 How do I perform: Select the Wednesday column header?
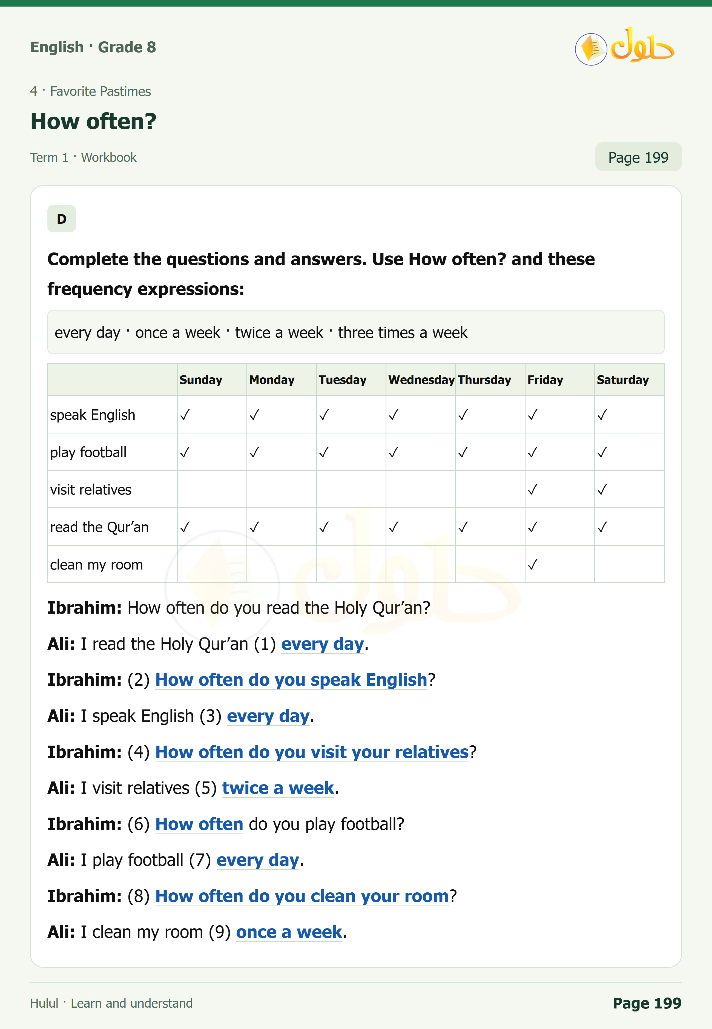tap(421, 380)
